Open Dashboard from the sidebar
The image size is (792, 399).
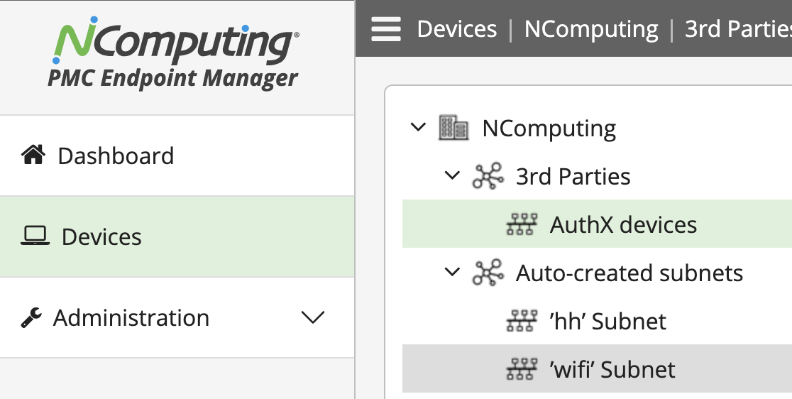point(177,155)
